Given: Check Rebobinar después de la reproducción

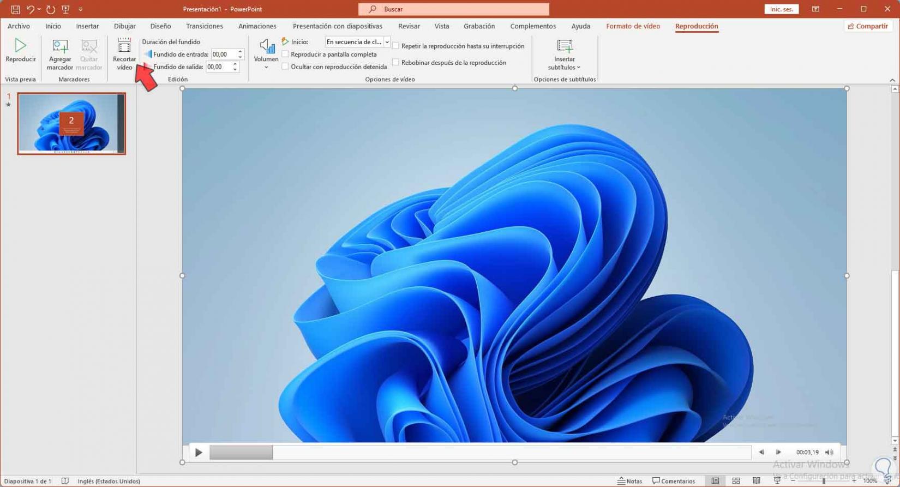Looking at the screenshot, I should [395, 62].
